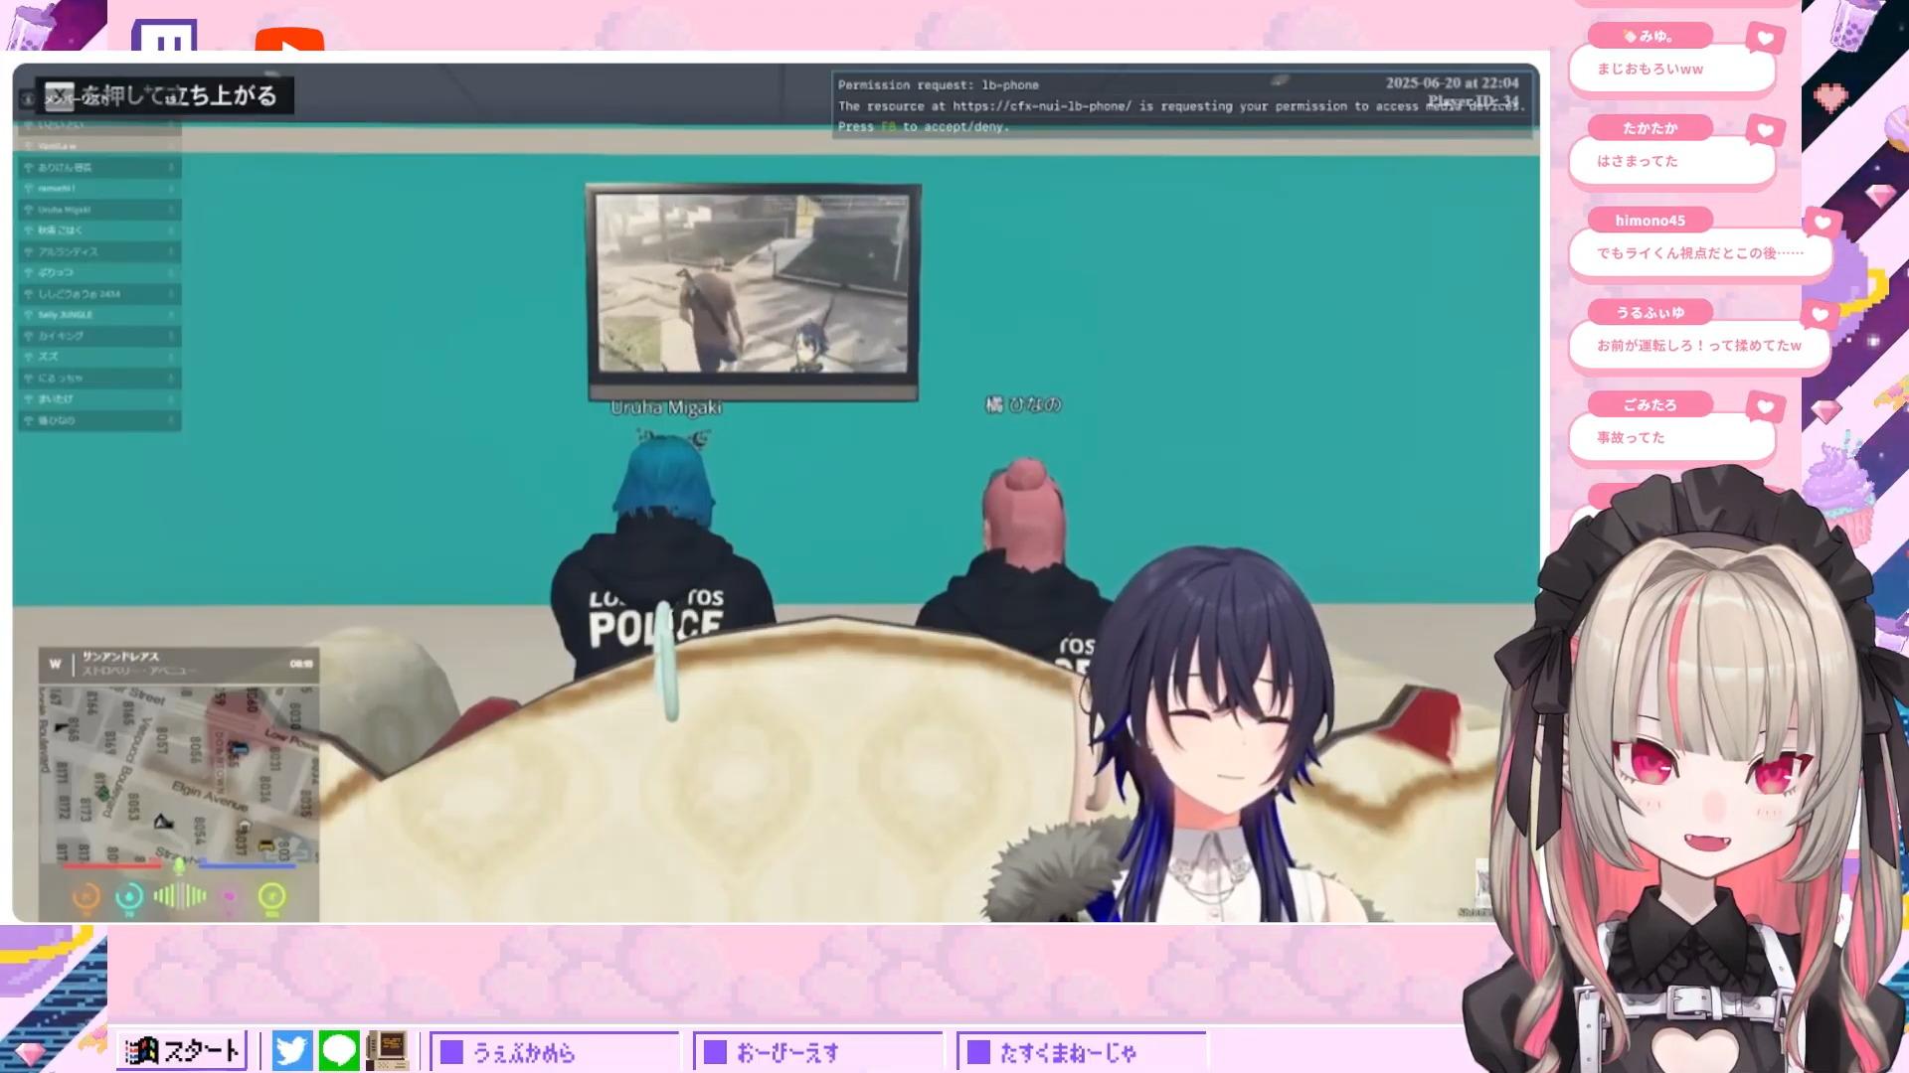Click the X key prompt icon
Image resolution: width=1909 pixels, height=1073 pixels.
59,96
